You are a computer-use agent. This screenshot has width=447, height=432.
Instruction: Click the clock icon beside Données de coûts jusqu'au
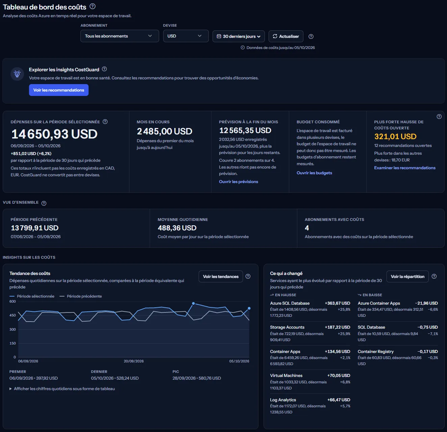pos(243,48)
